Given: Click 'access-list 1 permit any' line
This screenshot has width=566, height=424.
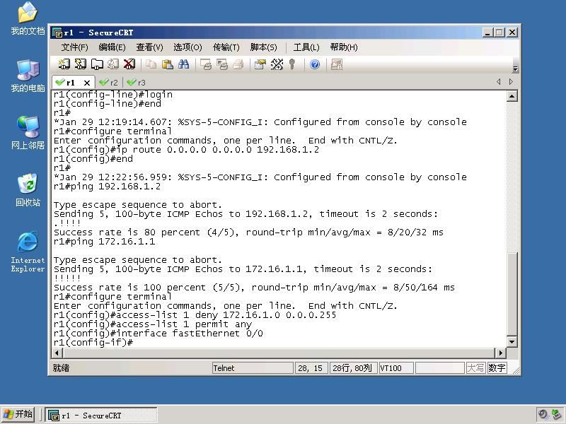Looking at the screenshot, I should (152, 324).
